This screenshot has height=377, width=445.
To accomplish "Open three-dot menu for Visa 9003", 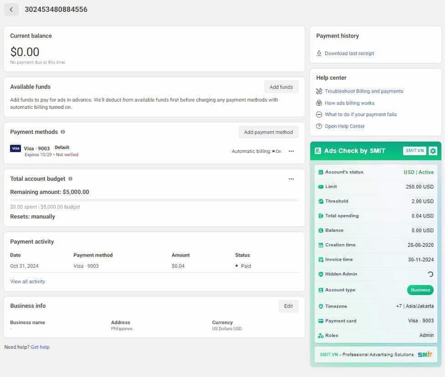I will [x=291, y=151].
